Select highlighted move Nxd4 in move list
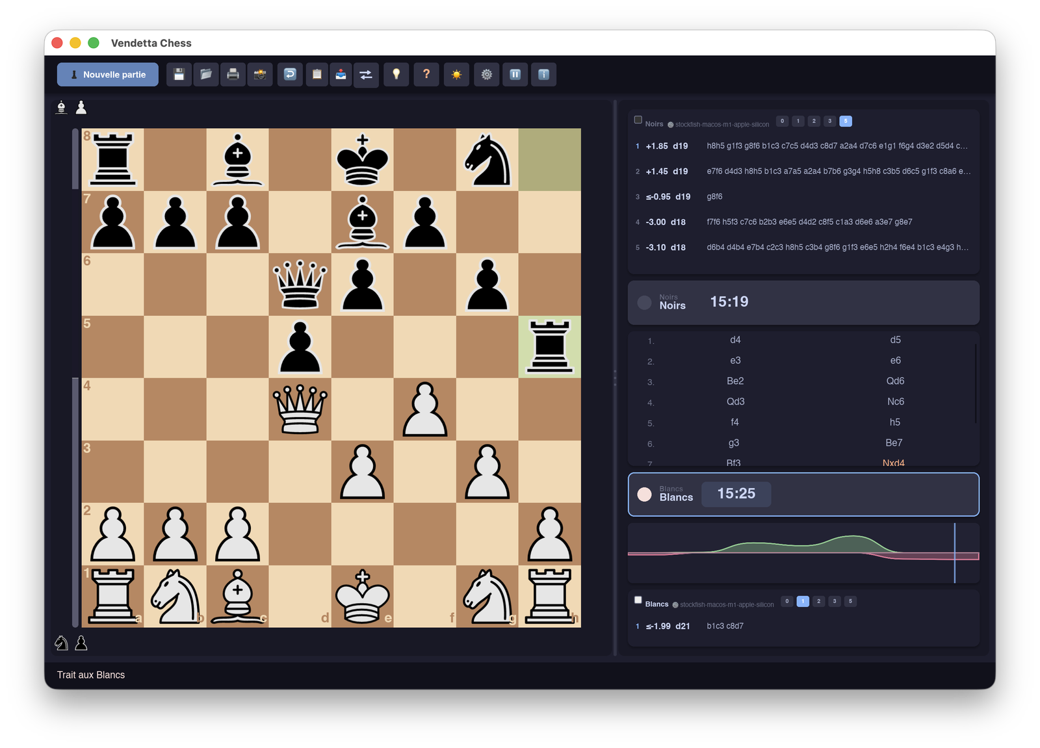 click(x=893, y=463)
